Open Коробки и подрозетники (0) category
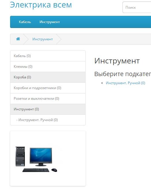Viewport: 151px width, 194px height. (x=48, y=88)
